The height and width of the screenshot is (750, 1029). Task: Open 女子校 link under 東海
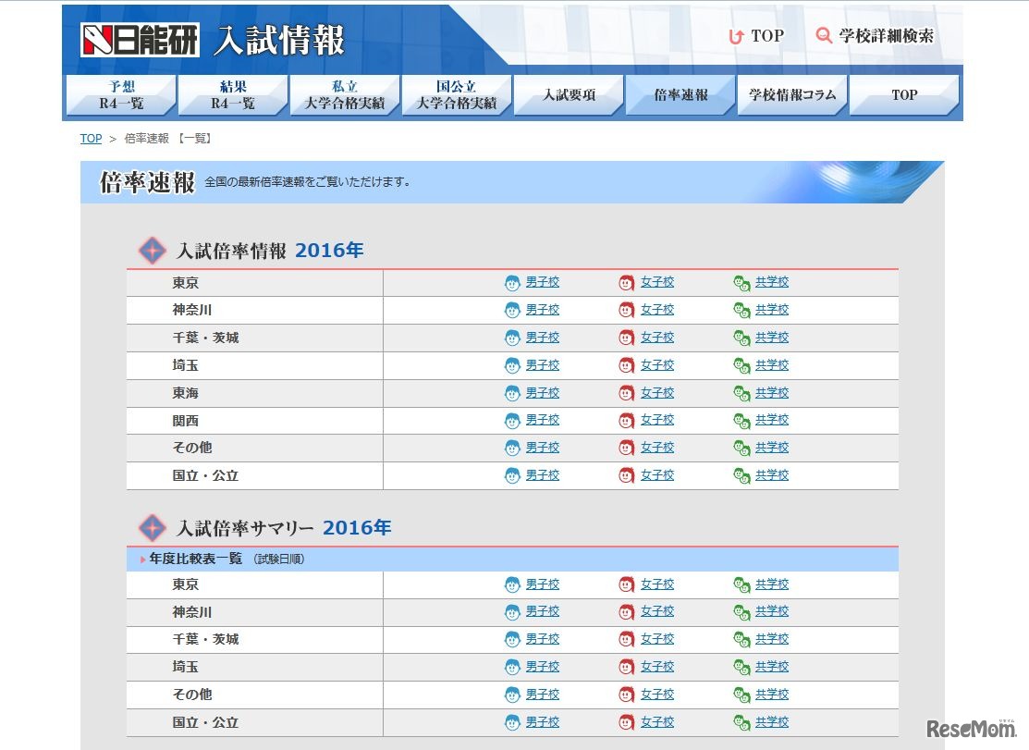656,392
